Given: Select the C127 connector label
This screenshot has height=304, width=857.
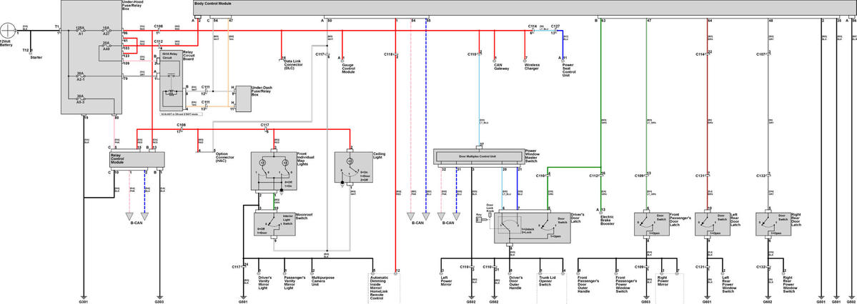Looking at the screenshot, I should point(555,26).
